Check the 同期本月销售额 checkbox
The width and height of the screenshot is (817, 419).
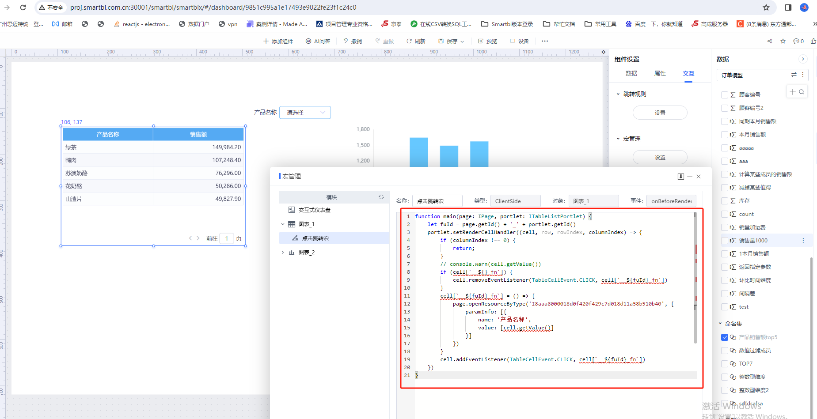tap(725, 121)
